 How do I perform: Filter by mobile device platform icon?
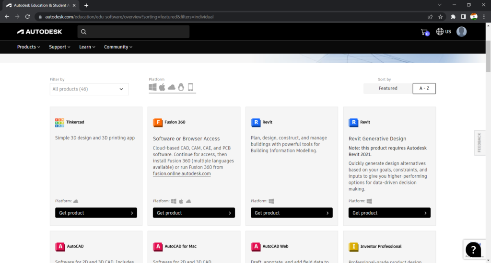(190, 87)
